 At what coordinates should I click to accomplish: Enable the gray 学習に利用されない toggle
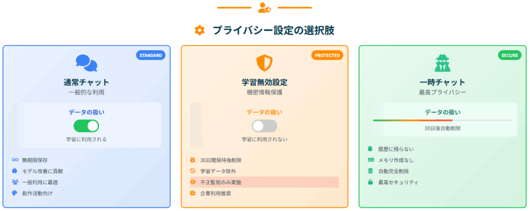tap(264, 126)
